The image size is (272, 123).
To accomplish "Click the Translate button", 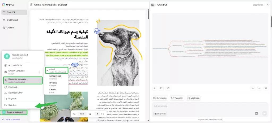I will point(177,98).
